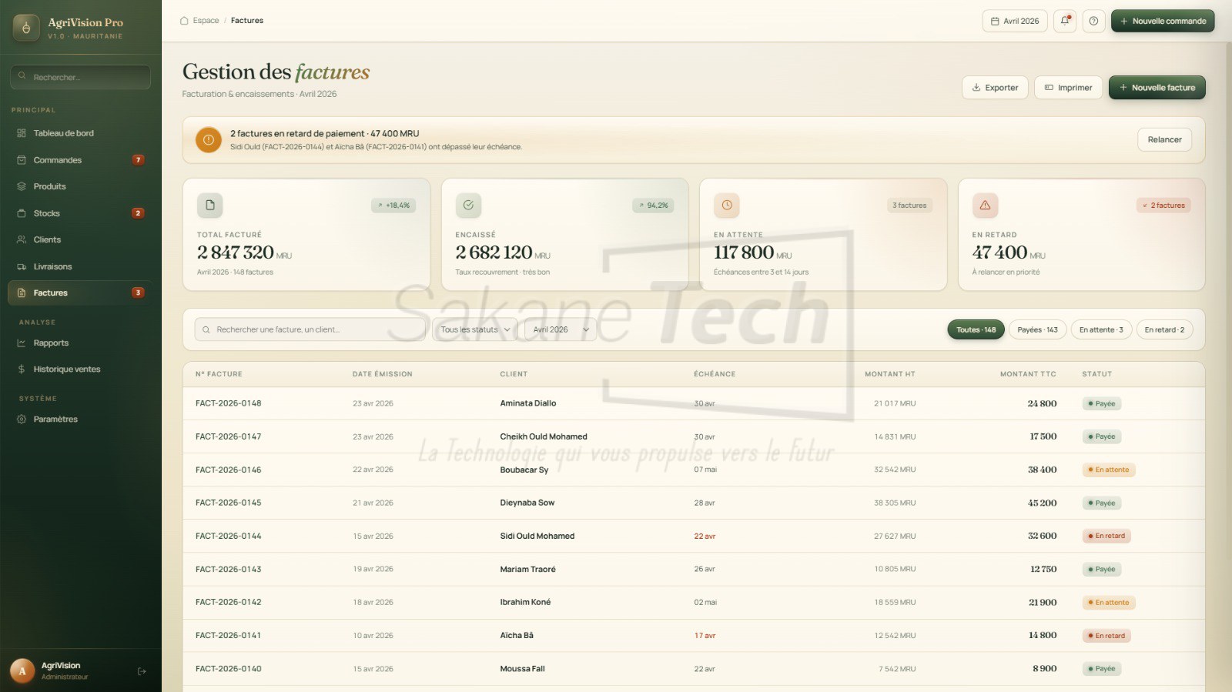1232x692 pixels.
Task: Click the Total facturé document icon
Action: [209, 206]
